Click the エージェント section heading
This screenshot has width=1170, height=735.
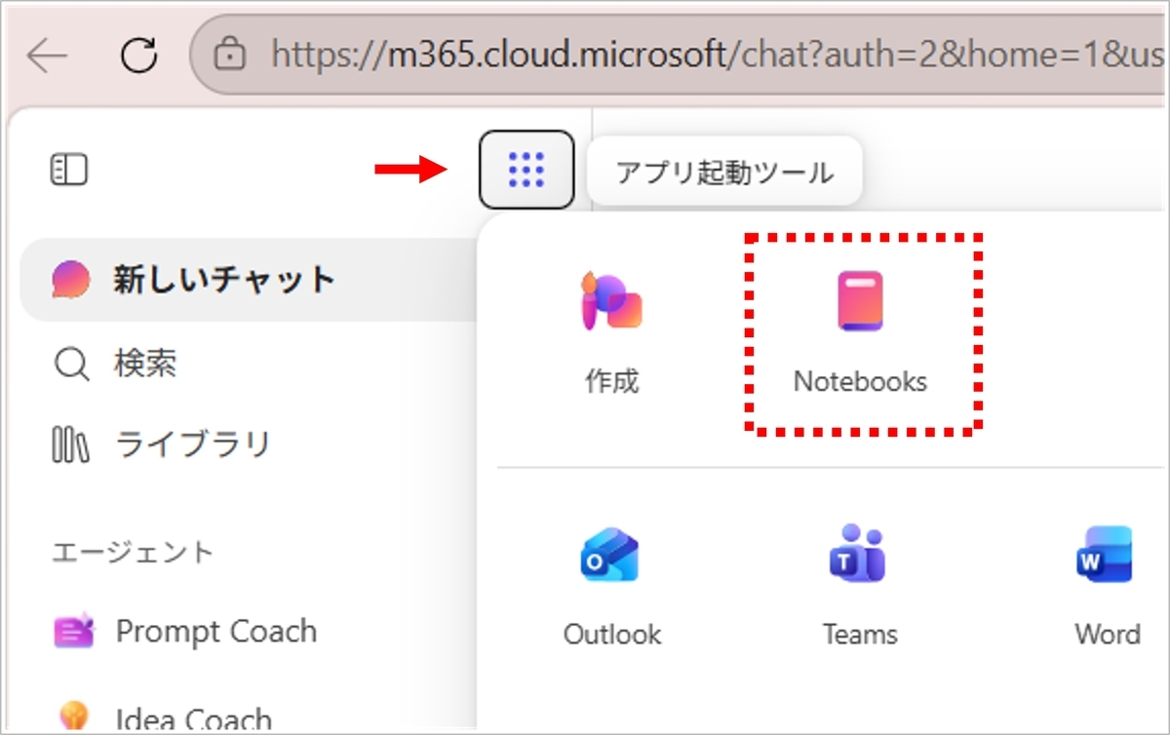click(133, 552)
